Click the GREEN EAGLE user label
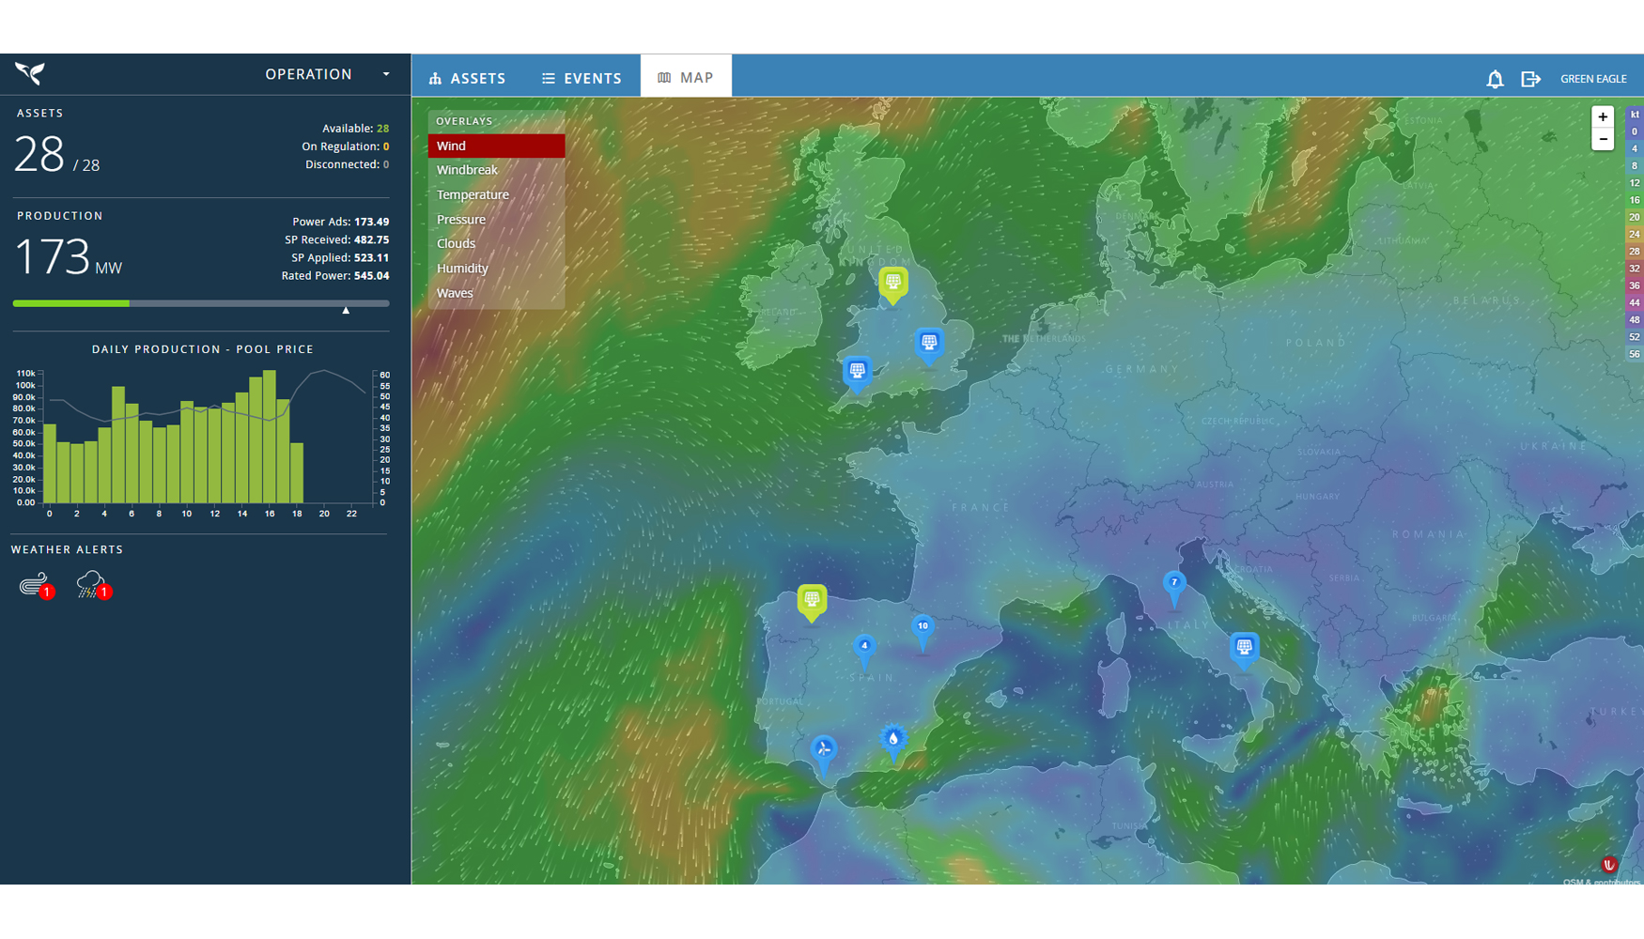1644x939 pixels. tap(1593, 79)
